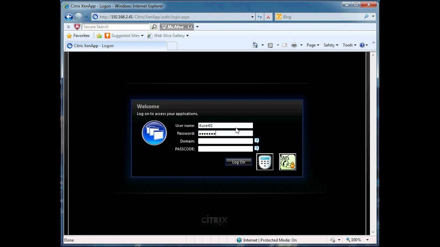Image resolution: width=440 pixels, height=247 pixels.
Task: Click the 'Done' status bar text
Action: tap(69, 240)
